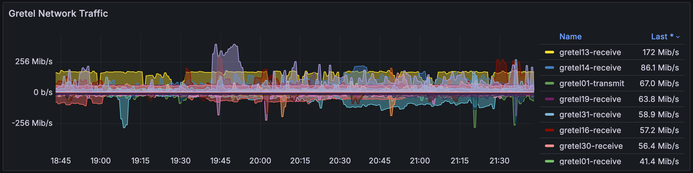Viewport: 693px width, 173px height.
Task: Open the Gretel Network Traffic panel title menu
Action: 58,13
